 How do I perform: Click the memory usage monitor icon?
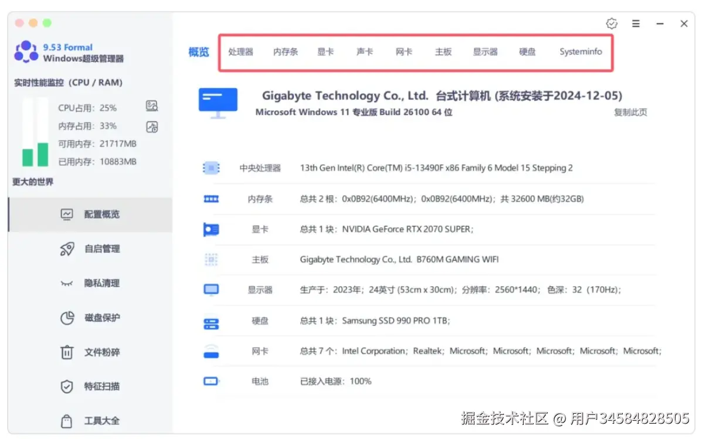(x=152, y=127)
